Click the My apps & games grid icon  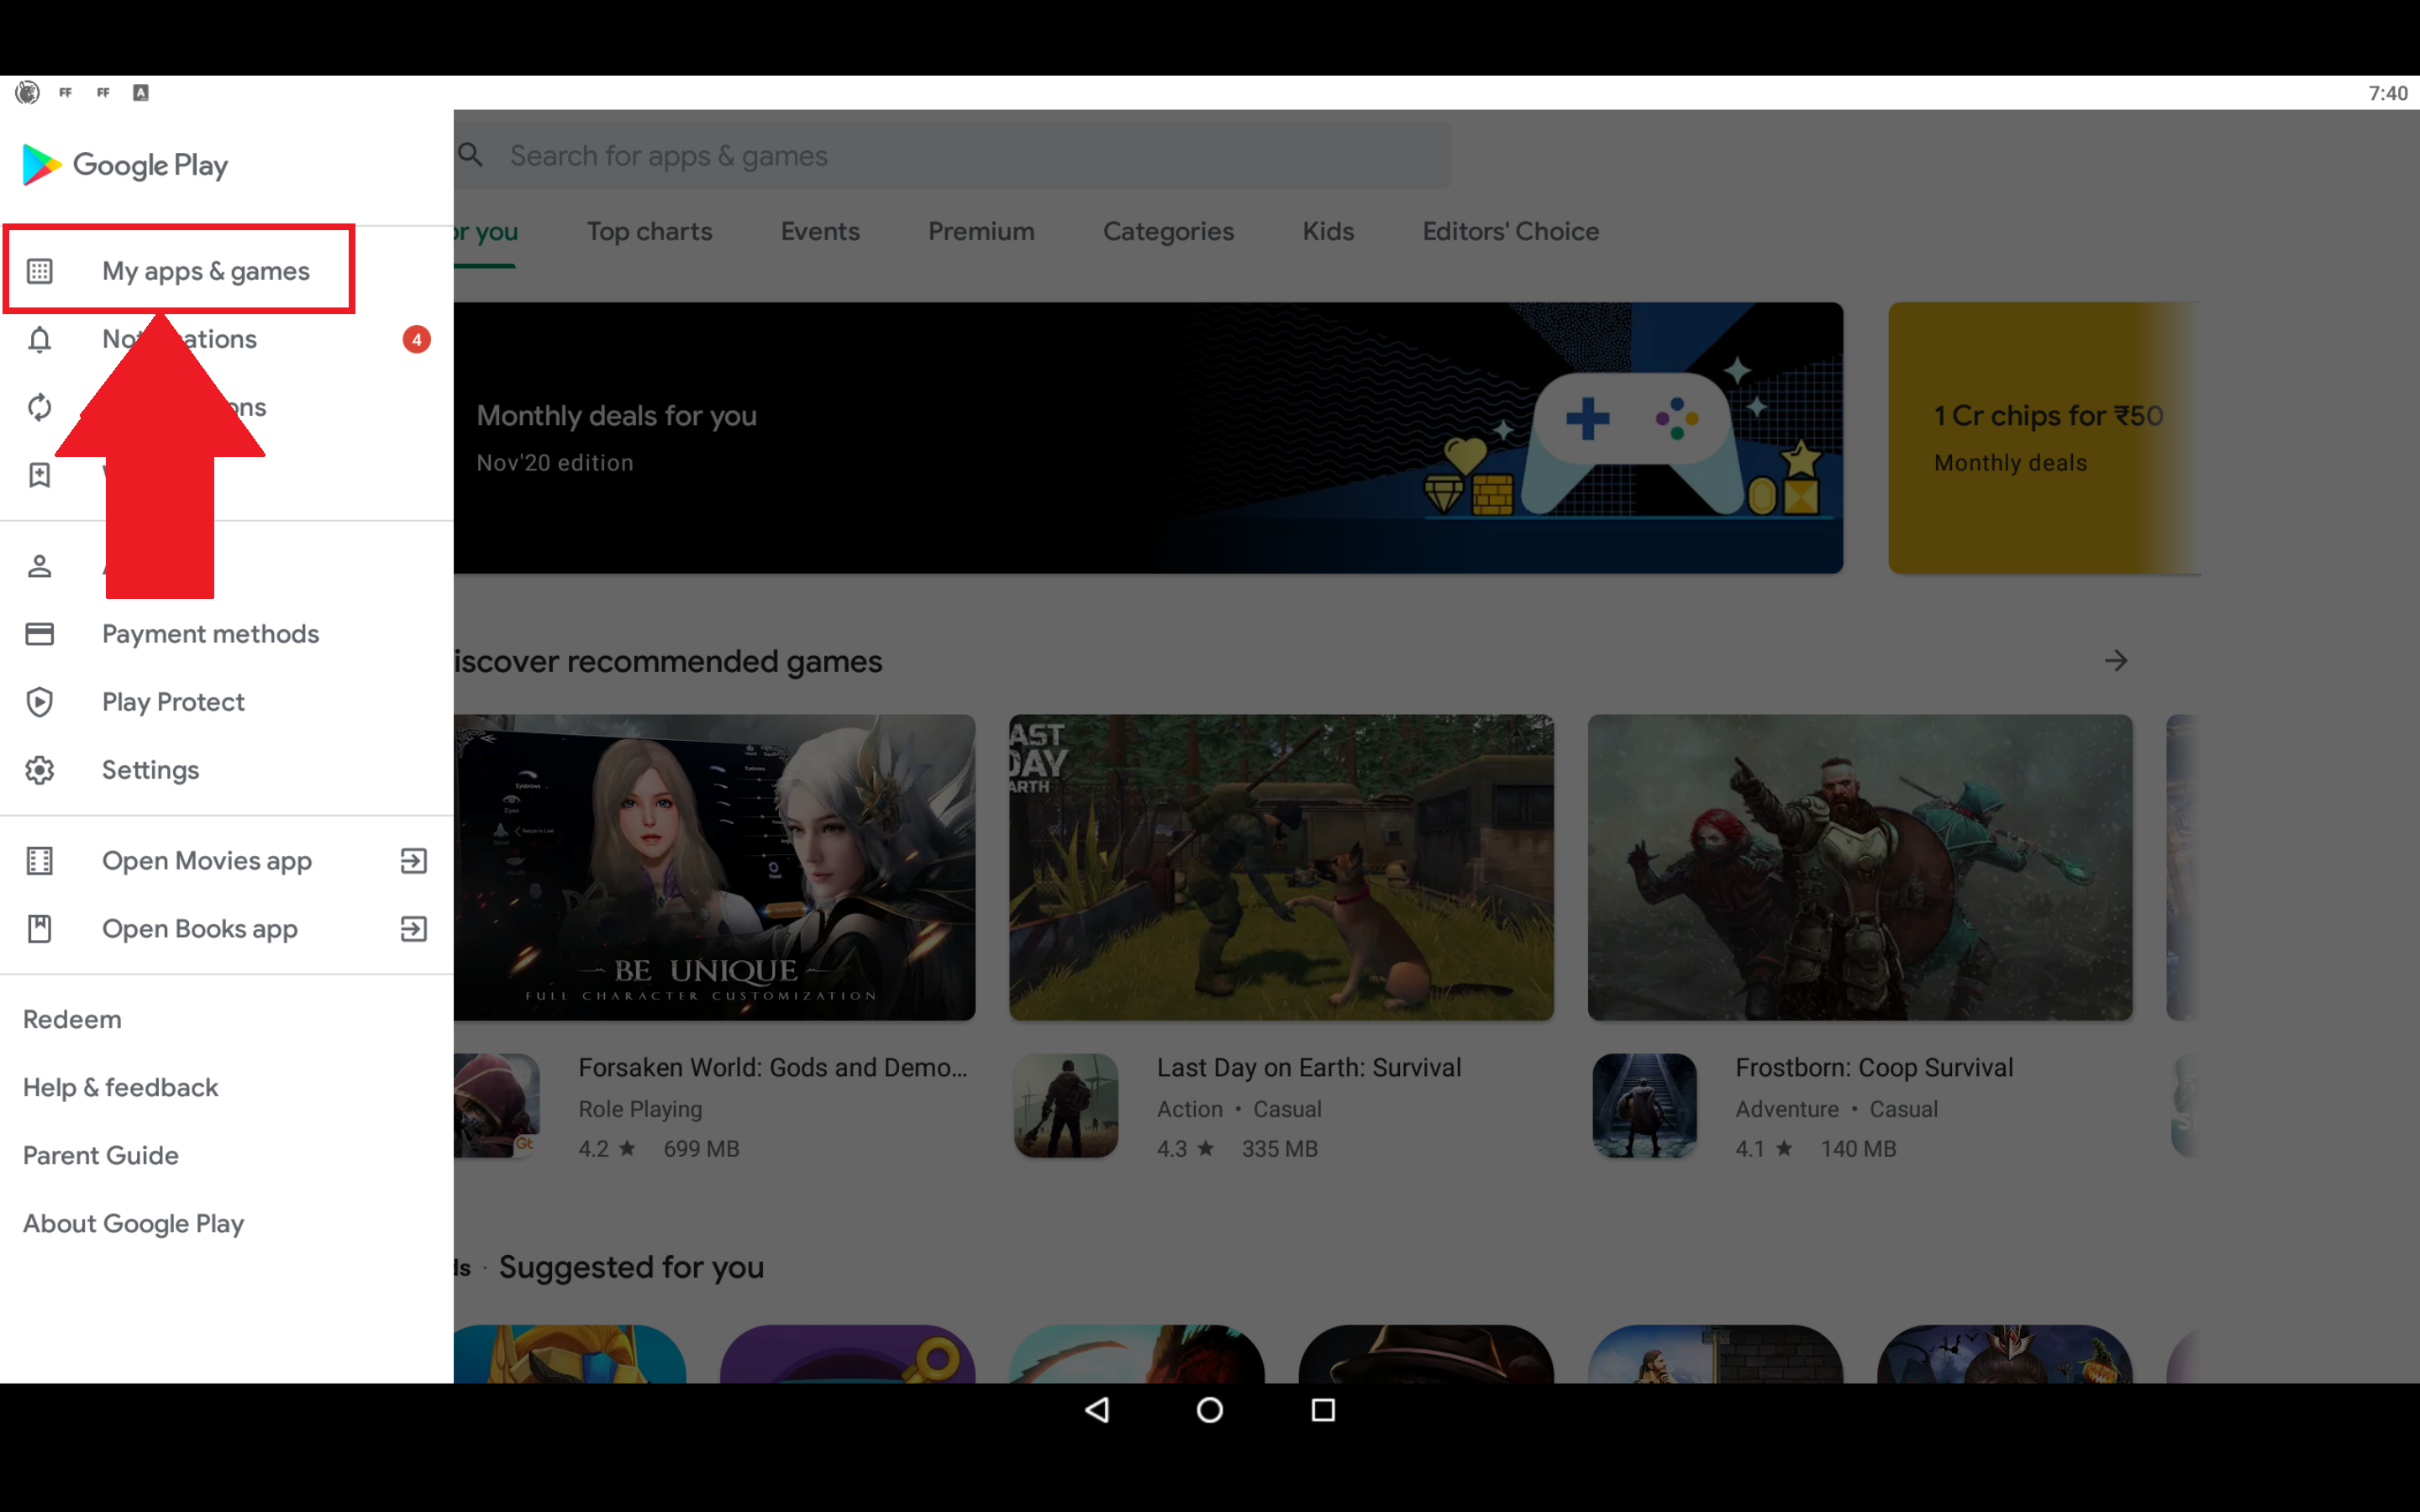pyautogui.click(x=39, y=271)
